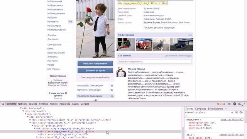This screenshot has height=139, width=247.
Task: Open Мої Групи in the sidebar
Action: coord(52,18)
